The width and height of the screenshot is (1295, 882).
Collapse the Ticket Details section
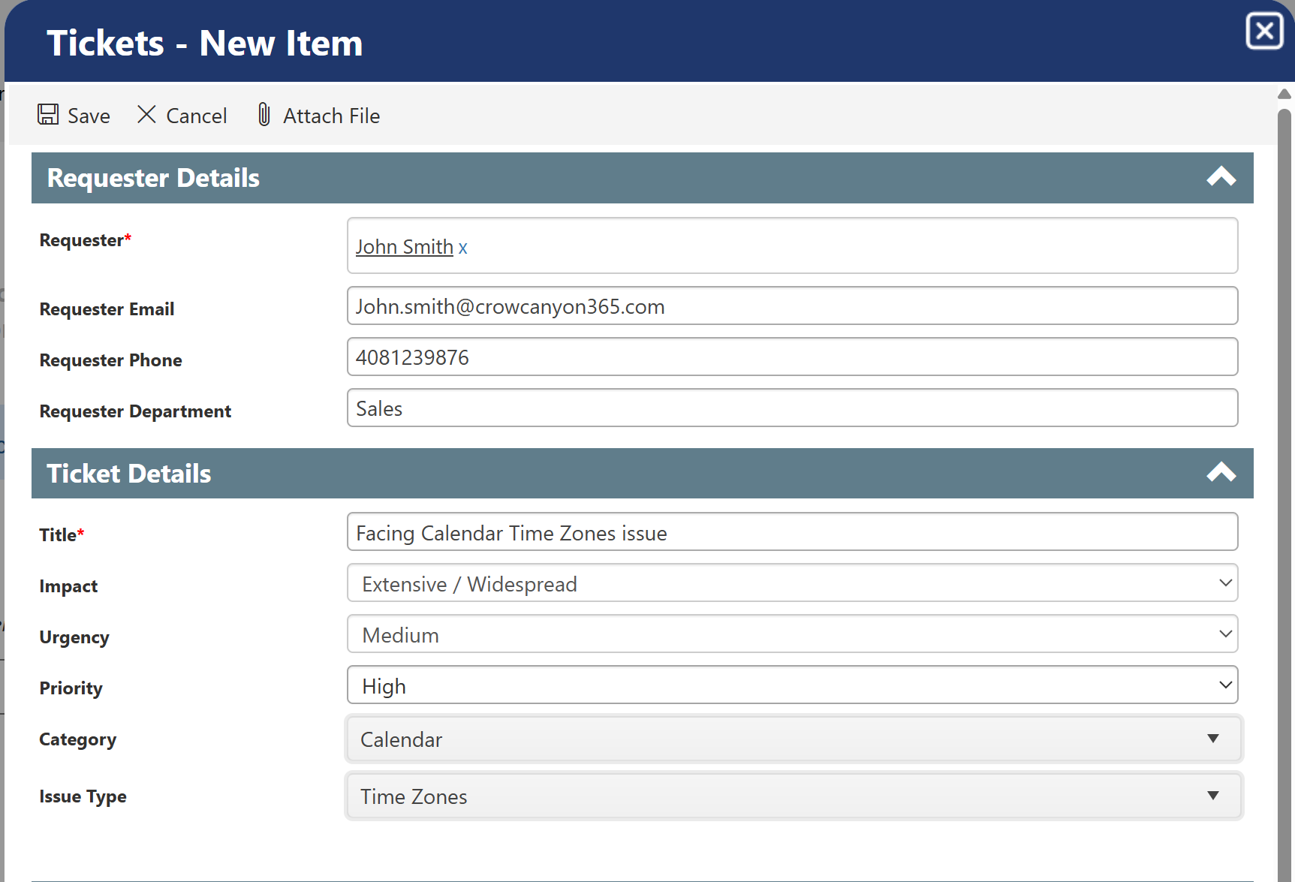pyautogui.click(x=1221, y=473)
